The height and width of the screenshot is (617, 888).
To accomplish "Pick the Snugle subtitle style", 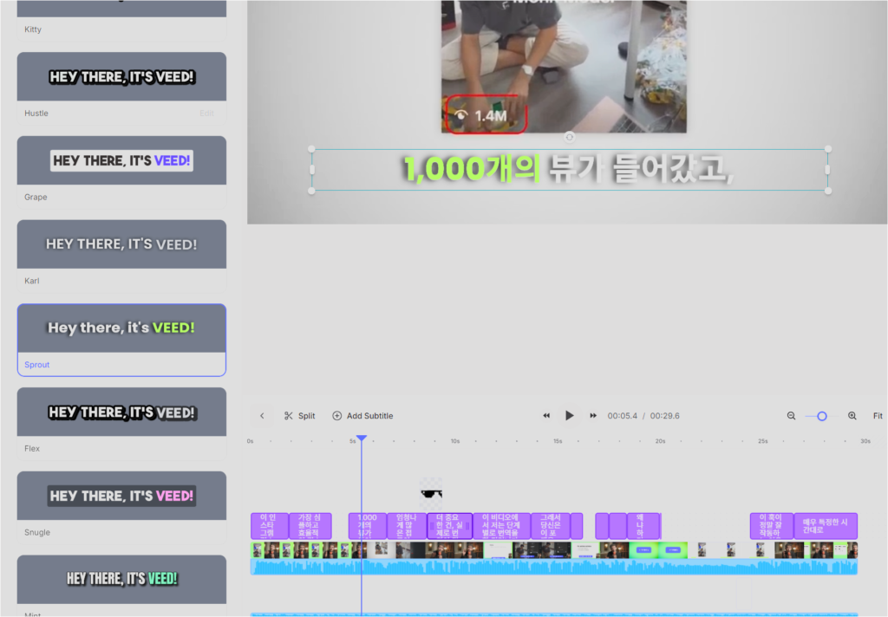I will click(x=121, y=496).
